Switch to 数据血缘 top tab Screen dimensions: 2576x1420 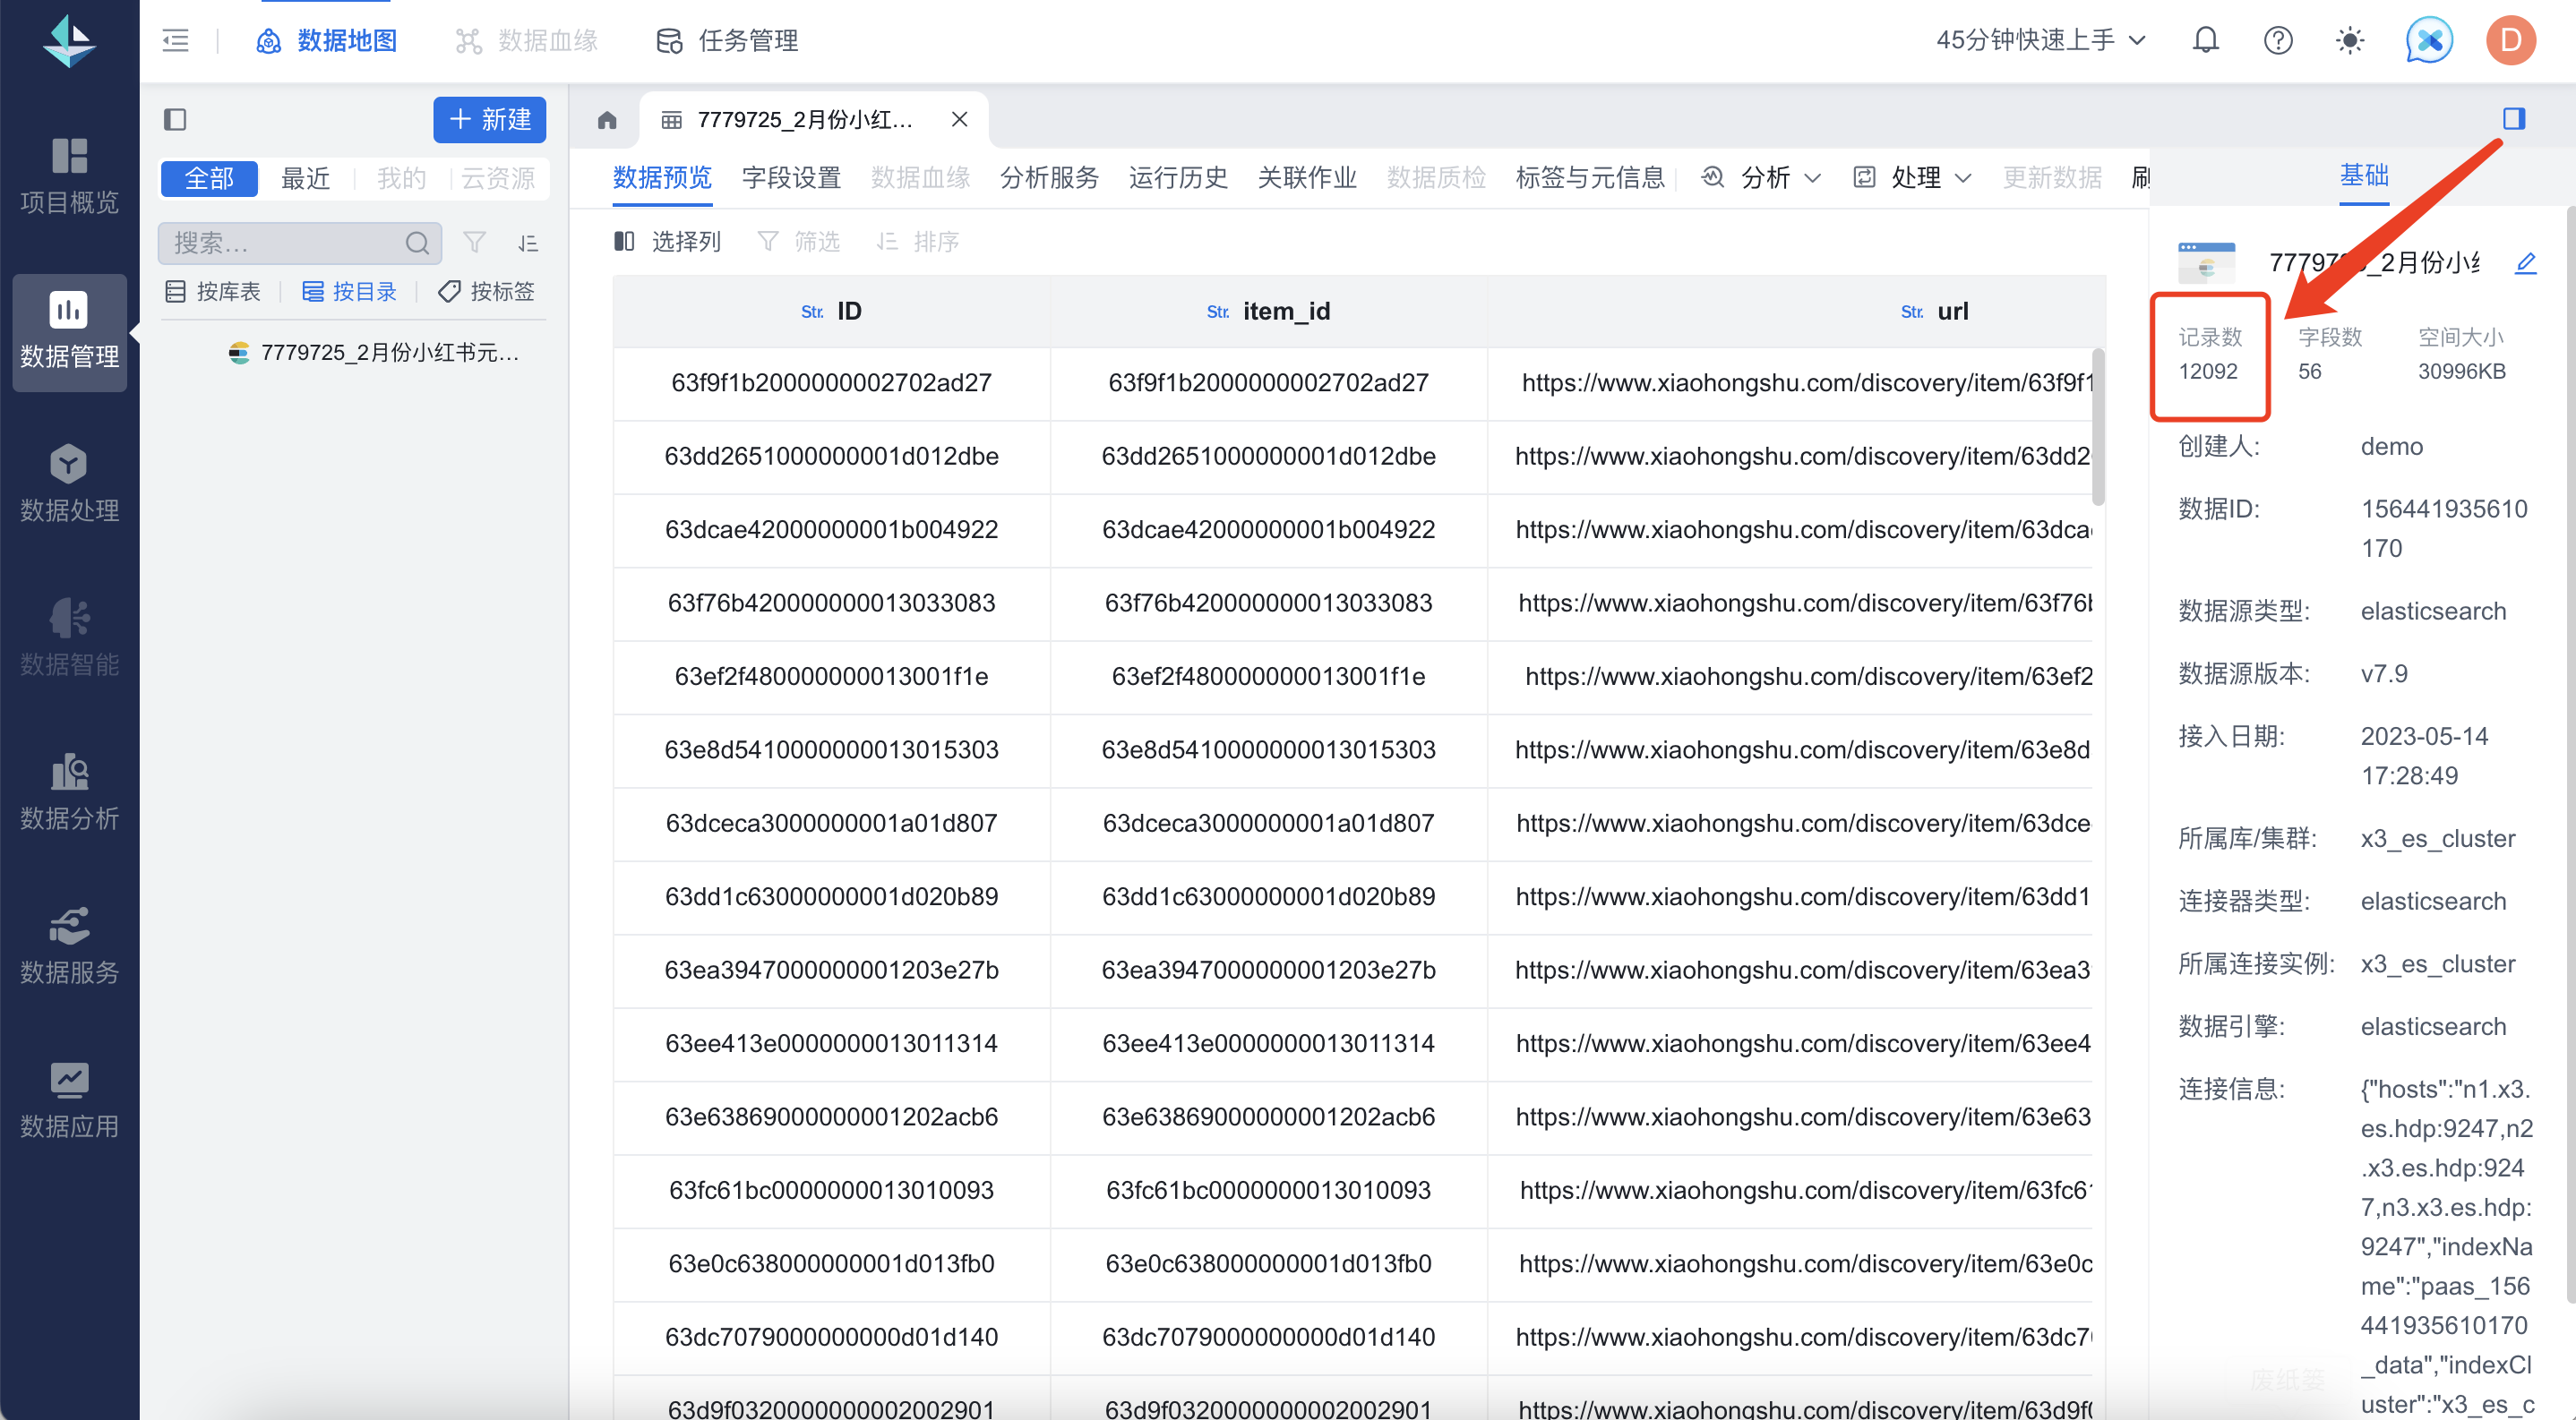[x=527, y=40]
